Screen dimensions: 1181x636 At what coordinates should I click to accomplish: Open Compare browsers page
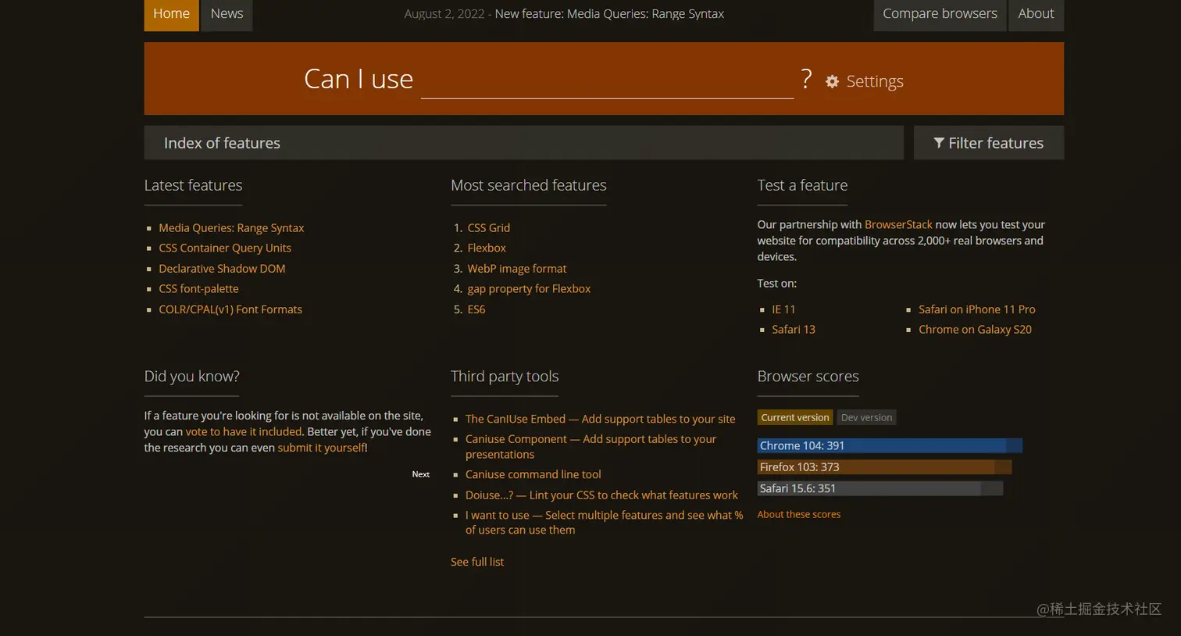point(940,14)
